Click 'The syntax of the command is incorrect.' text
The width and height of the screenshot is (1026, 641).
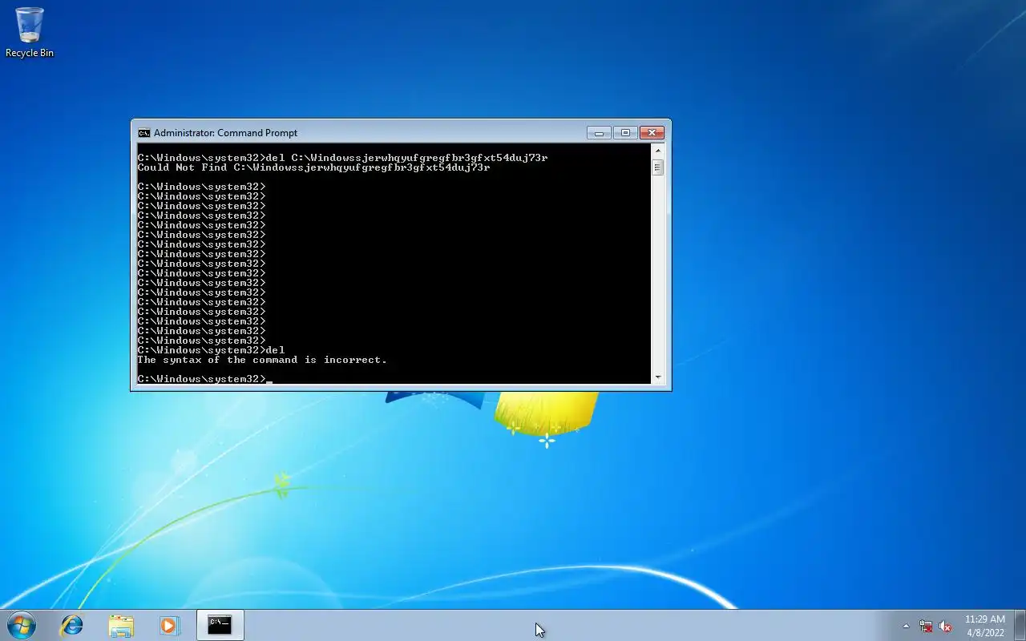click(262, 360)
